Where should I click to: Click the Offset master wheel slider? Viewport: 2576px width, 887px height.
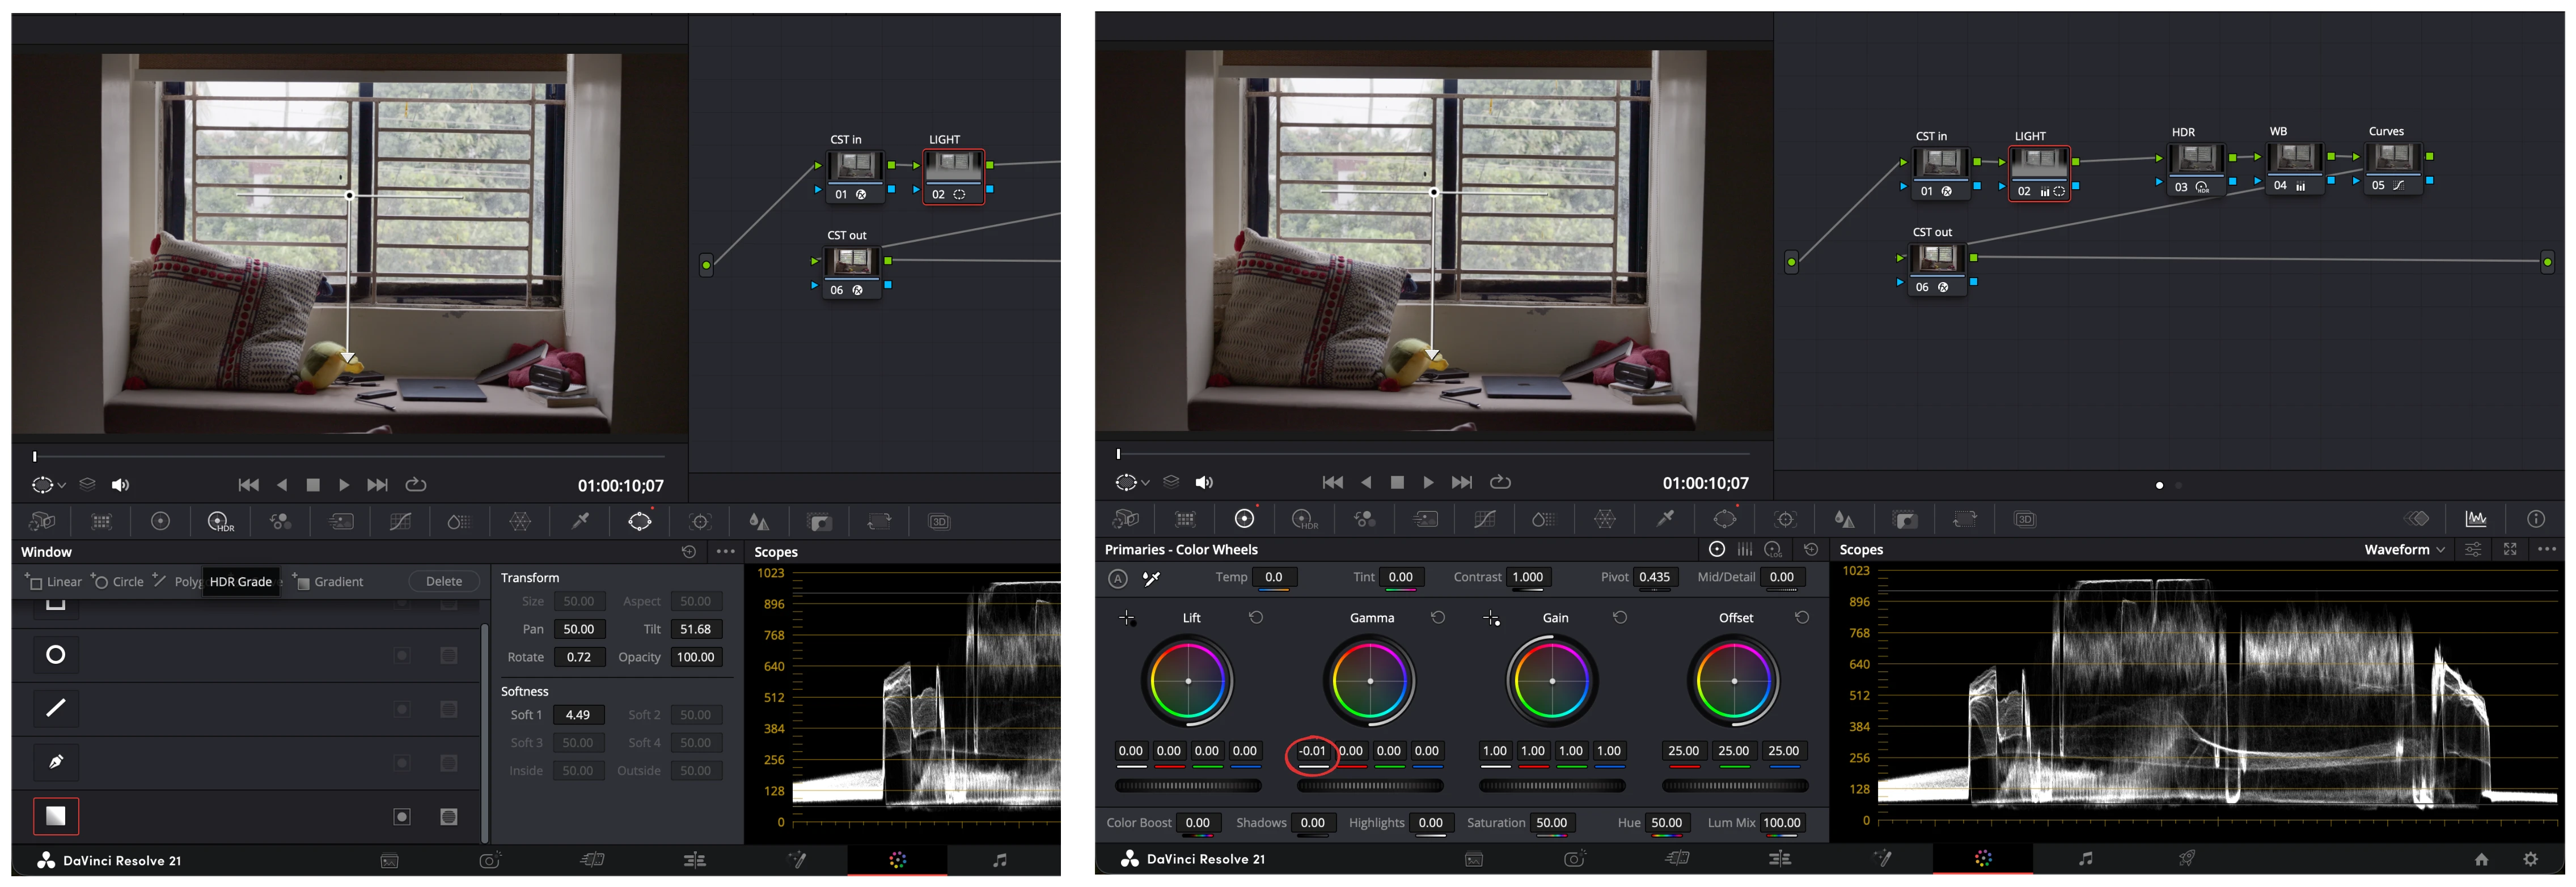(1735, 786)
